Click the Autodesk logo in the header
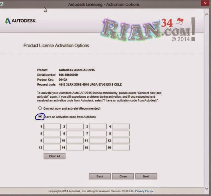 tap(21, 21)
